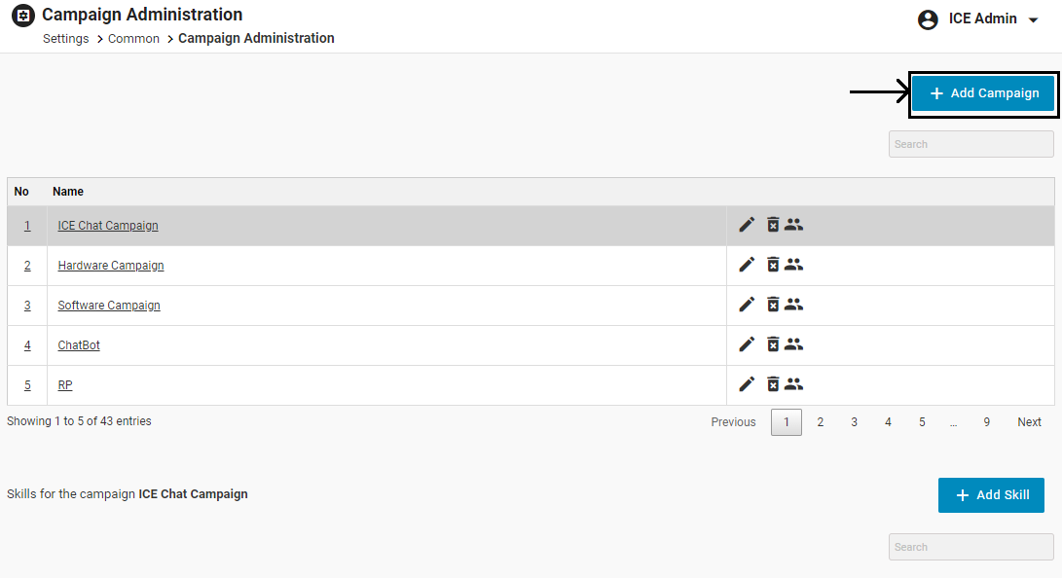
Task: Navigate to Settings in the breadcrumb
Action: tap(65, 39)
